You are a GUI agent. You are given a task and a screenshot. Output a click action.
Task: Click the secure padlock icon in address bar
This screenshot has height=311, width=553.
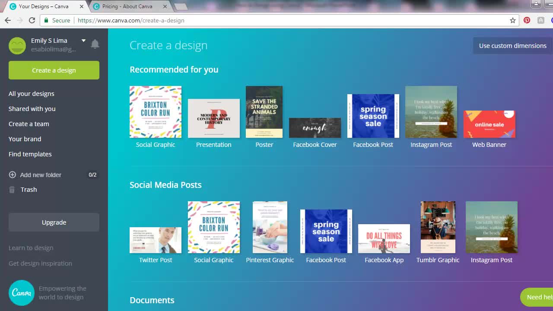[x=47, y=20]
